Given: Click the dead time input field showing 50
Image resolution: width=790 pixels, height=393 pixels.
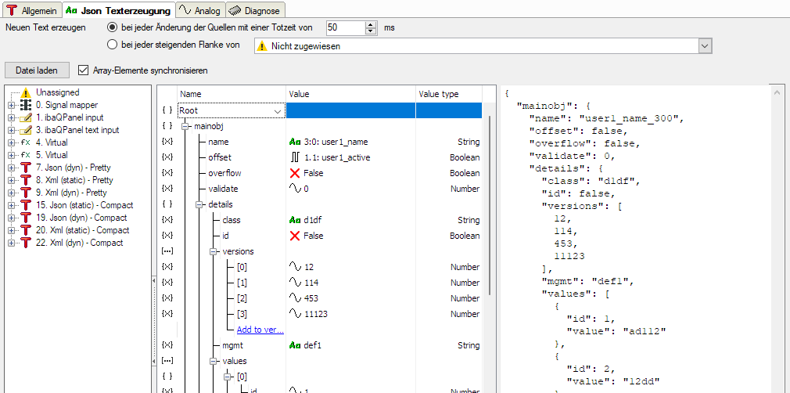Looking at the screenshot, I should [344, 27].
